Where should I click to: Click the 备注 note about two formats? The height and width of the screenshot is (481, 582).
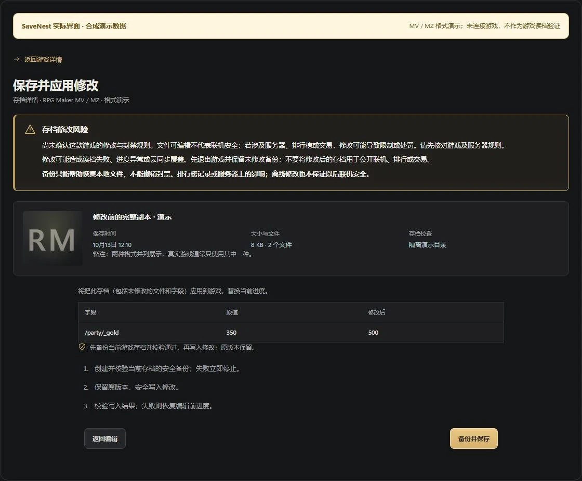pos(173,254)
